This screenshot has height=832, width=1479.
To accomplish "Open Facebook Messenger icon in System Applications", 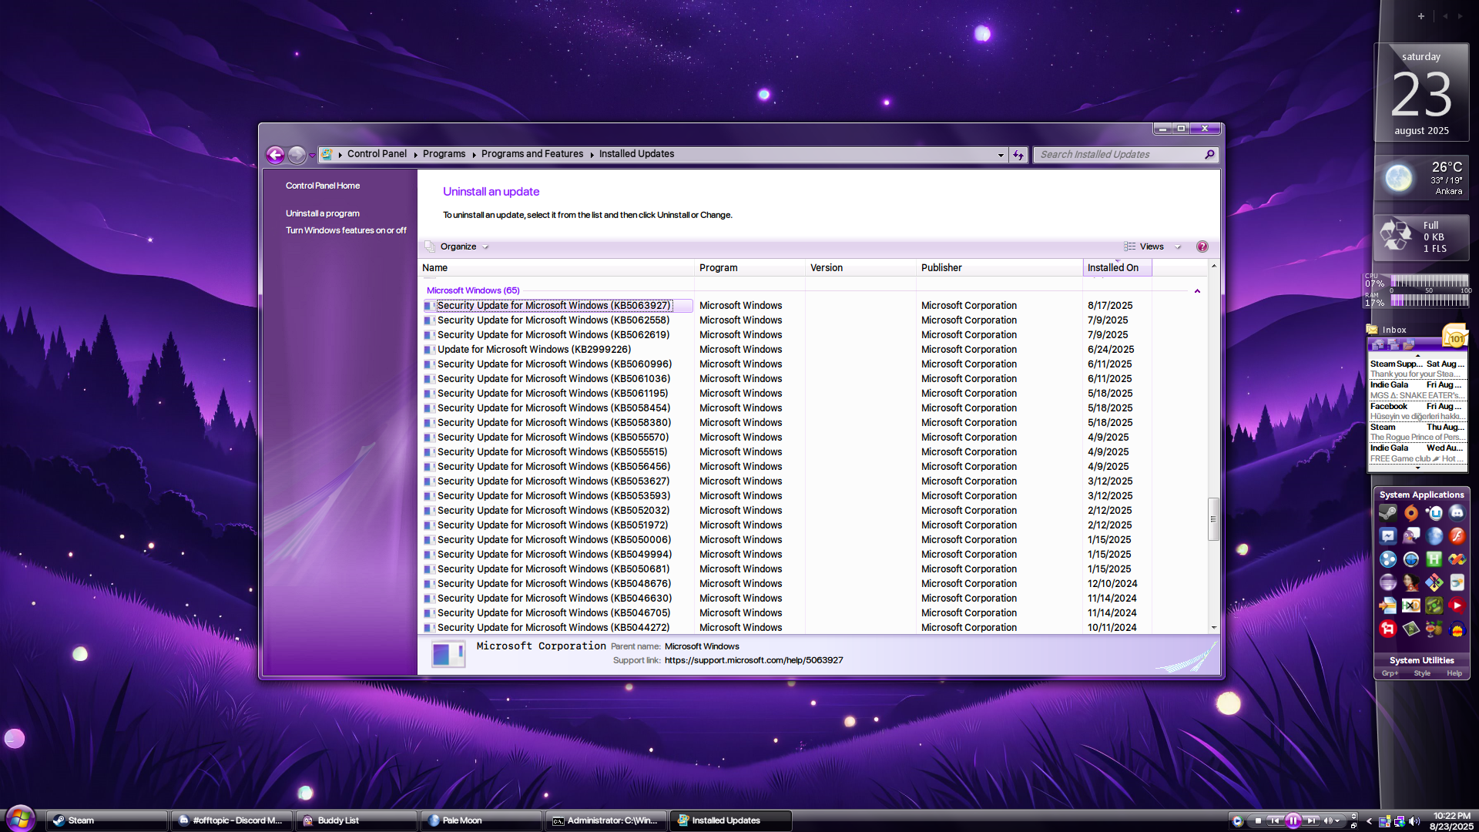I will [1387, 536].
